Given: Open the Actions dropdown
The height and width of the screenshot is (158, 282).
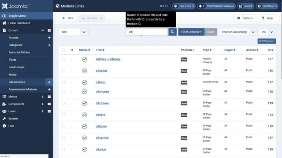Looking at the screenshot, I should tap(92, 18).
